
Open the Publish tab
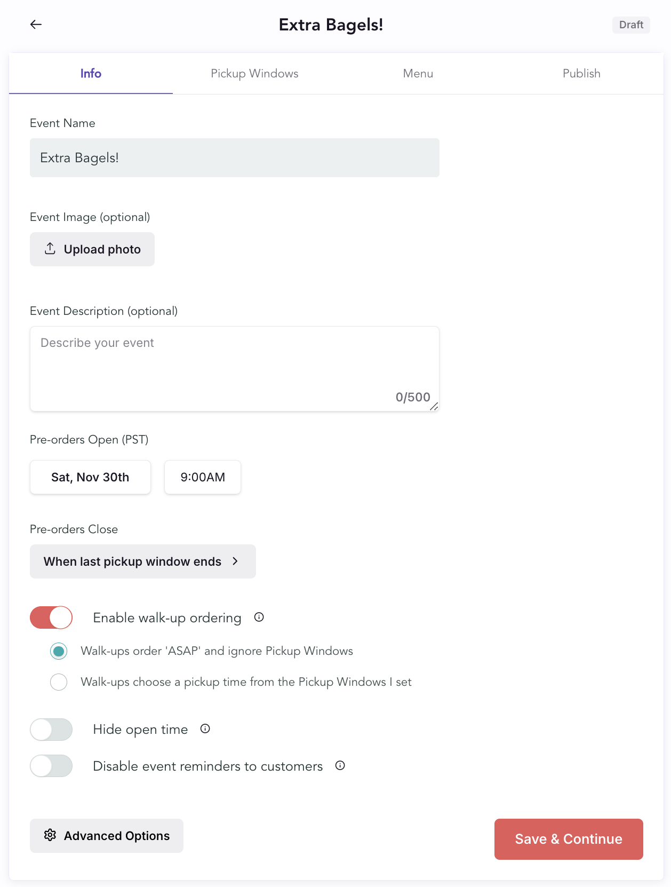click(x=581, y=74)
